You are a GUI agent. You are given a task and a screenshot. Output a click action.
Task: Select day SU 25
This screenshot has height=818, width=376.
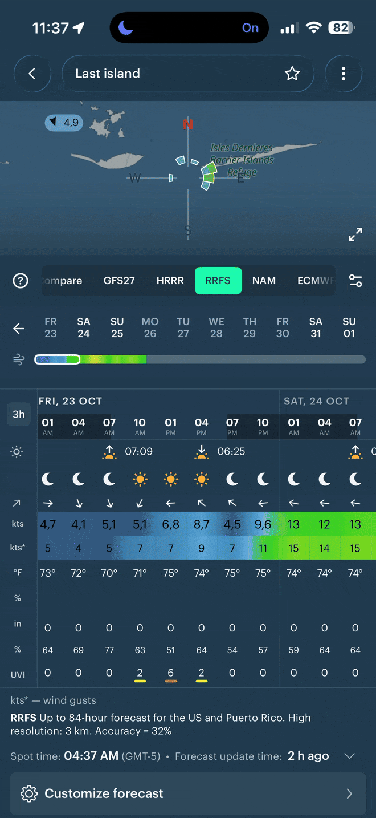tap(117, 328)
